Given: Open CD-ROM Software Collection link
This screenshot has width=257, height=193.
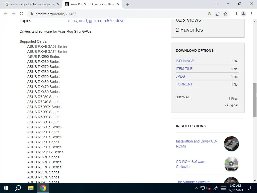Looking at the screenshot, I should click(x=190, y=164).
